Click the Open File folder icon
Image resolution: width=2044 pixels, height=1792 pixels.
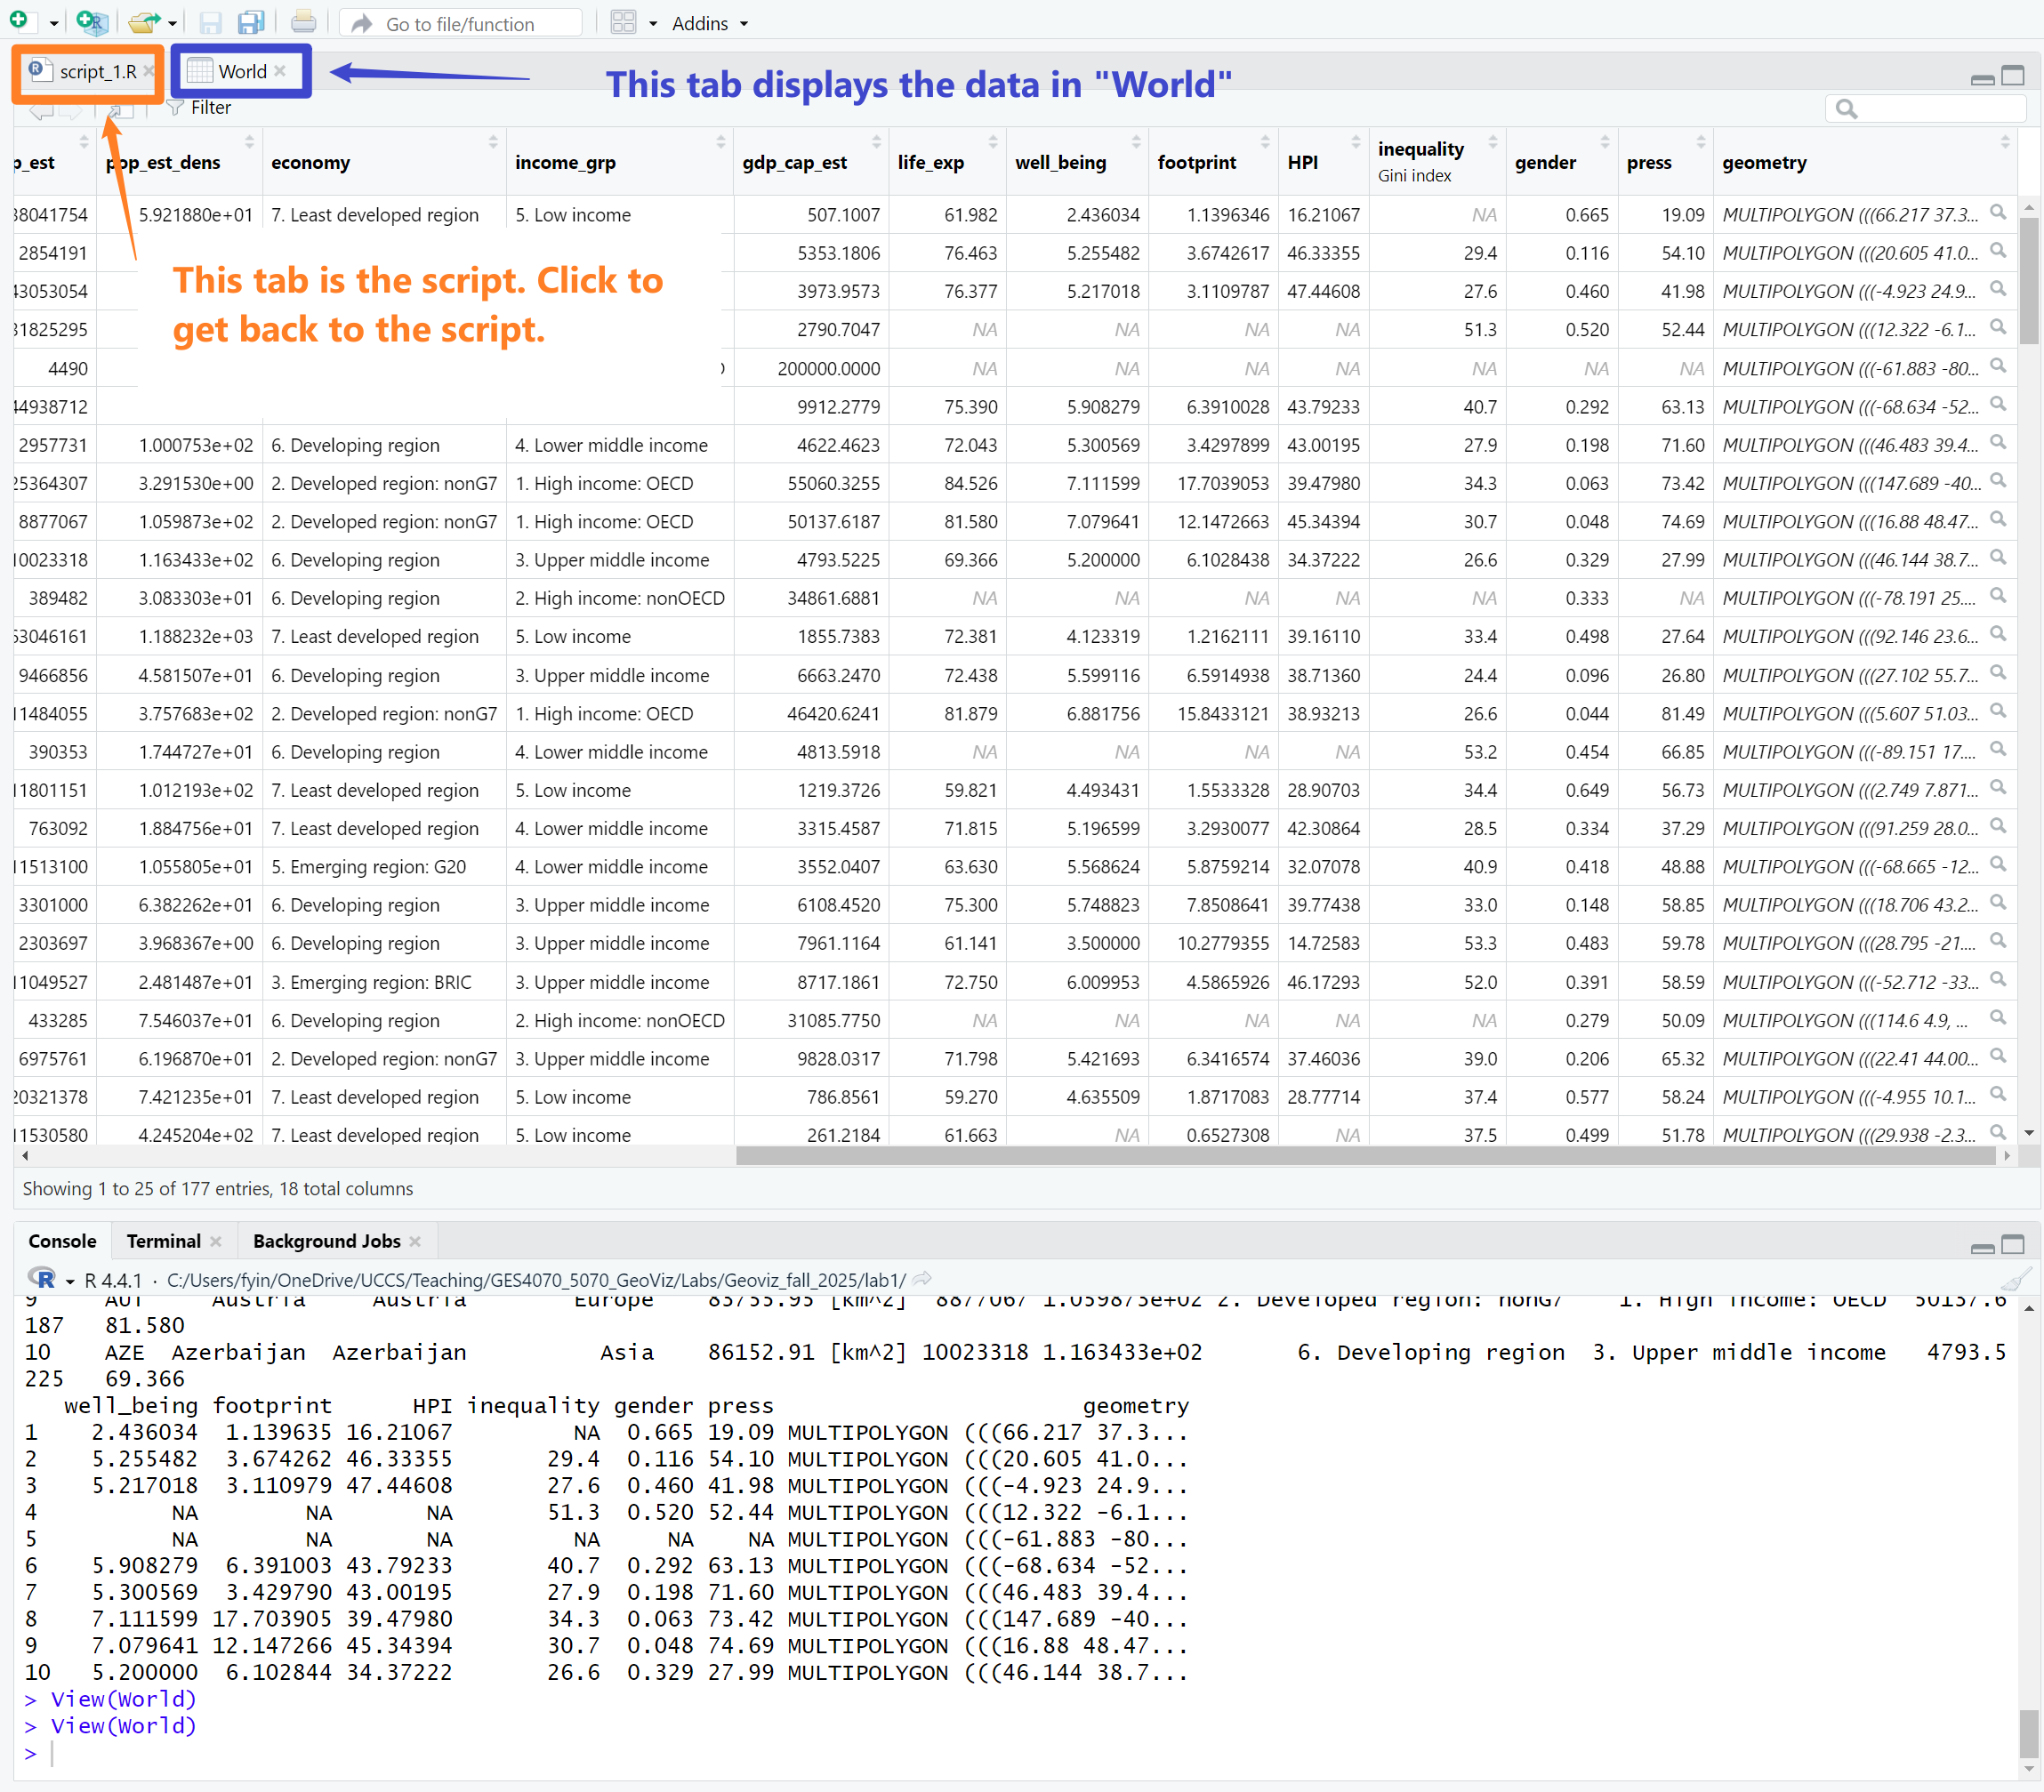tap(143, 22)
